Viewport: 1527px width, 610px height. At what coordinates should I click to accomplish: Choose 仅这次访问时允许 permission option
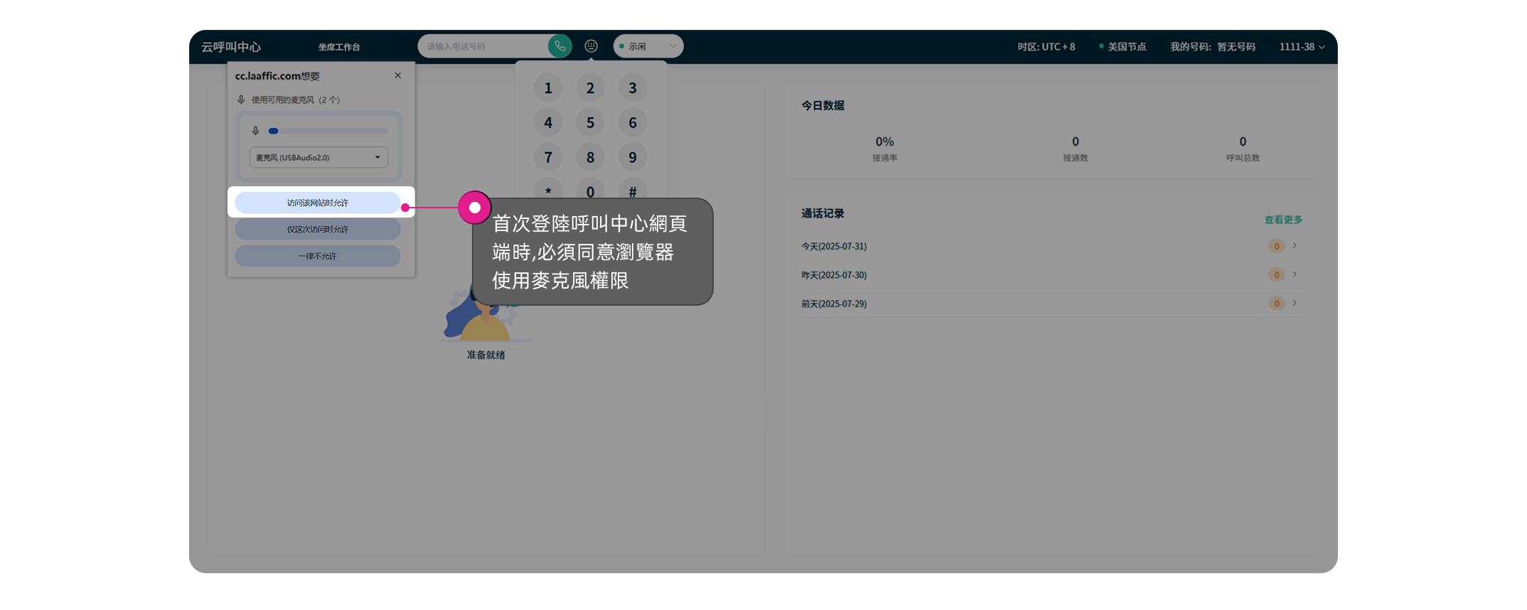(x=318, y=229)
